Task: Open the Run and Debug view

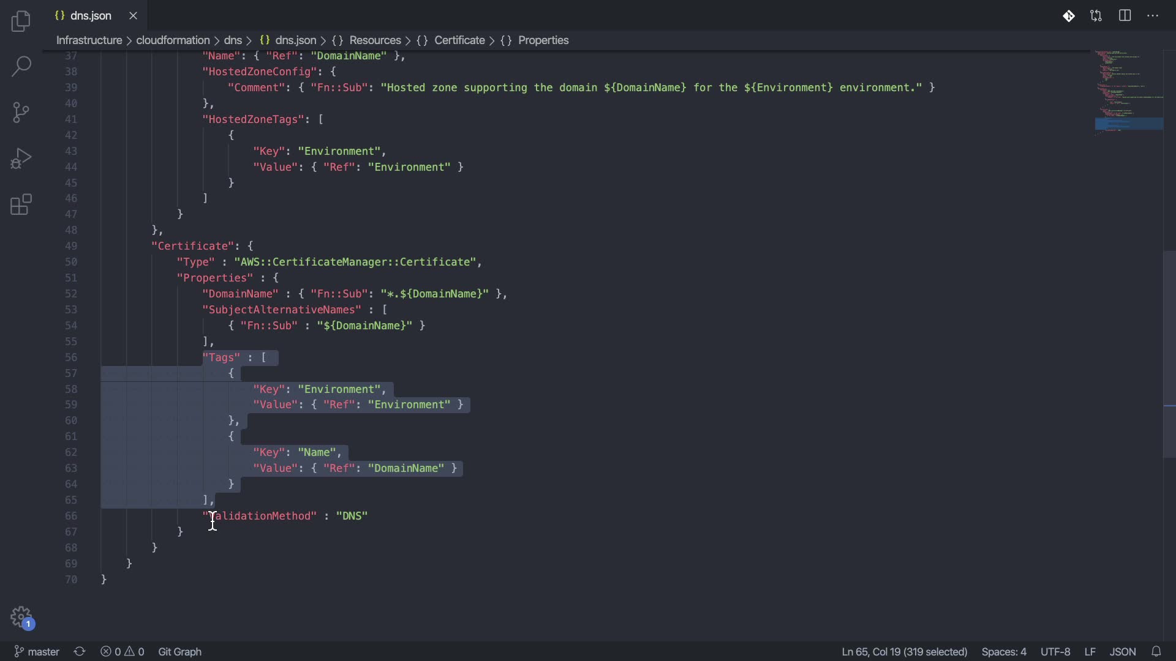Action: (x=21, y=159)
